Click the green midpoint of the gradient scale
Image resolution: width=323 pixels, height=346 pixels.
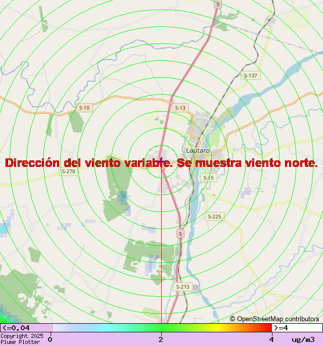[162, 328]
